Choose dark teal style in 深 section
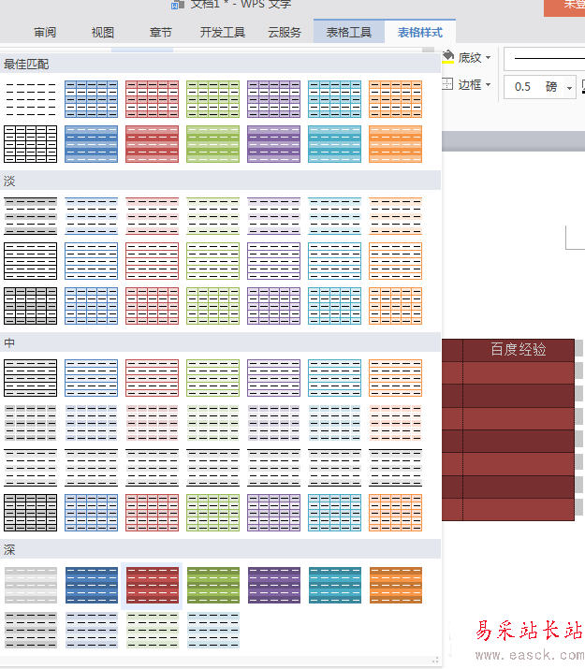This screenshot has width=585, height=669. [334, 585]
